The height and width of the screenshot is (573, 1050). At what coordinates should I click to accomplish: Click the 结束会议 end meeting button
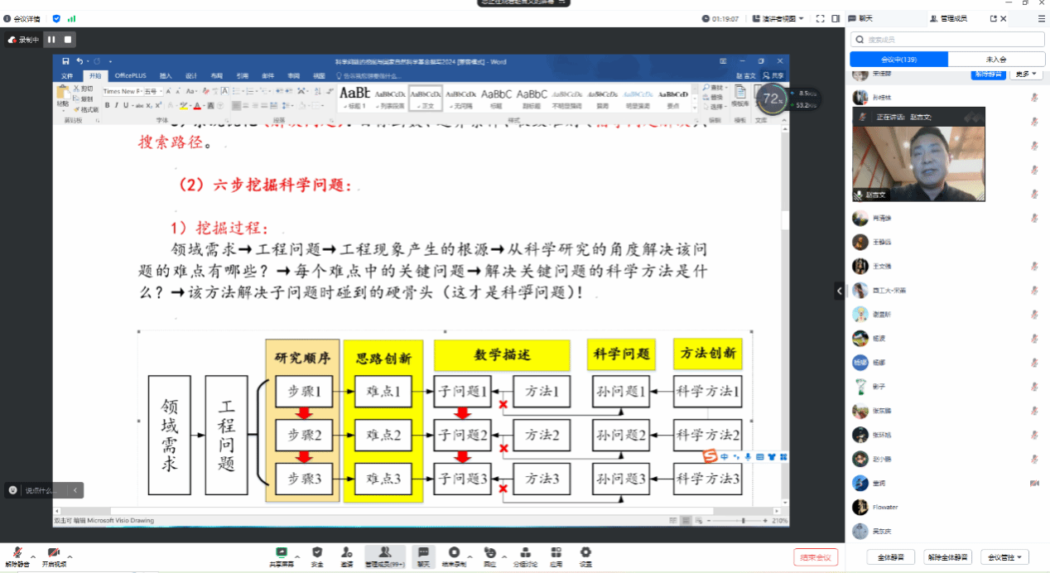[x=815, y=556]
